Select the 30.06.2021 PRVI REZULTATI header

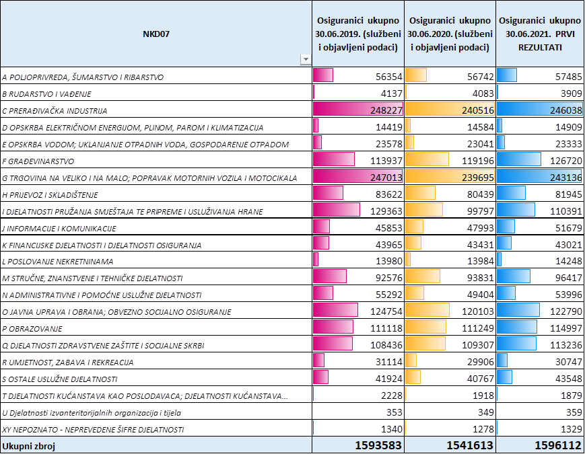click(x=540, y=34)
